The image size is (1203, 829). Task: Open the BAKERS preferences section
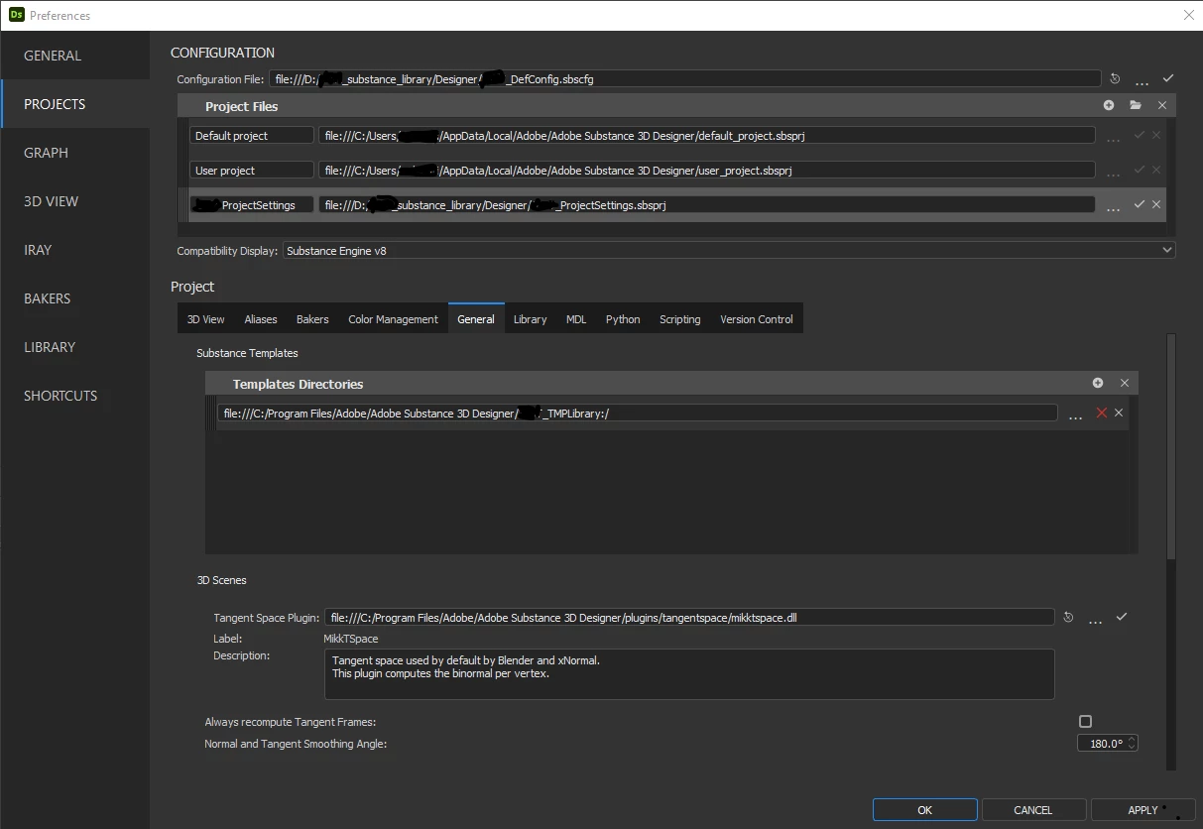[74, 298]
